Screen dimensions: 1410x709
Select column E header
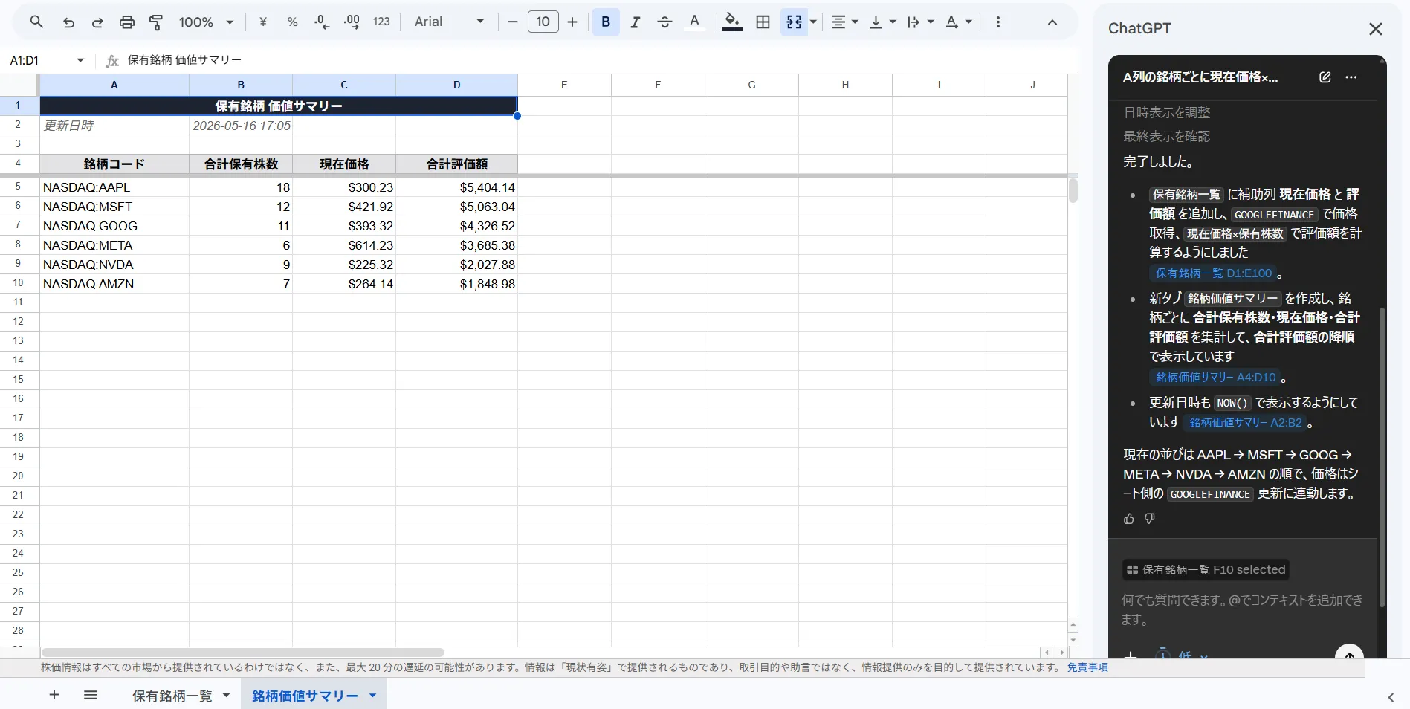(564, 85)
